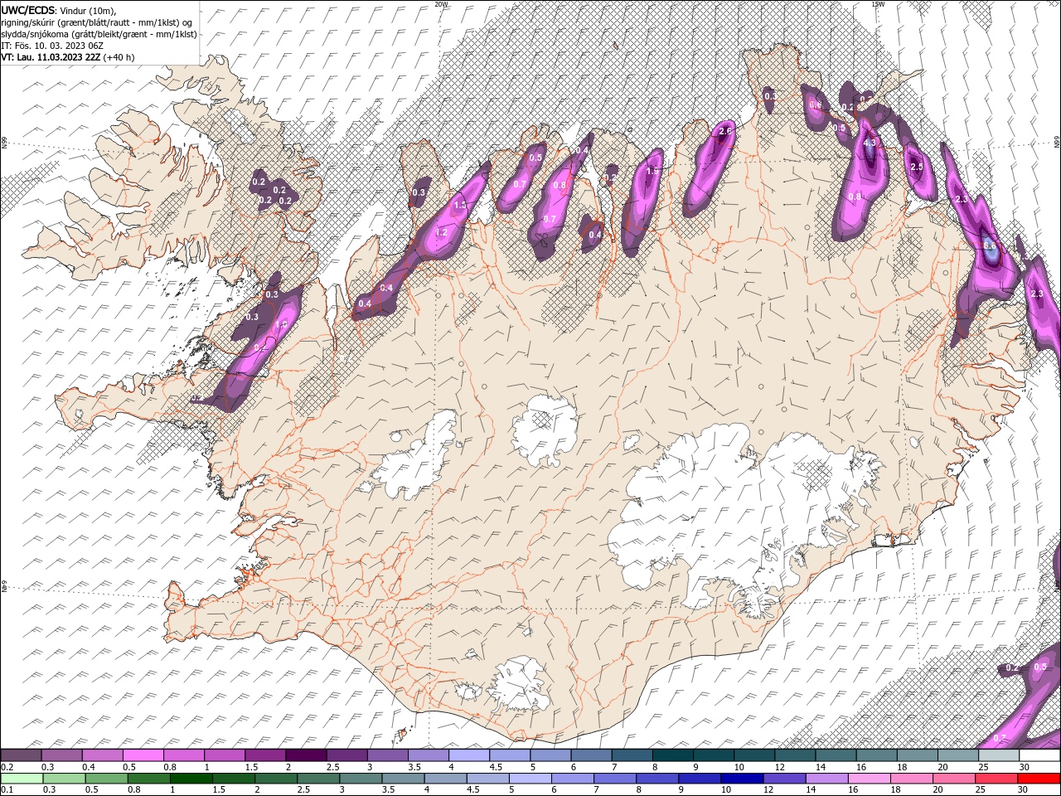Select the grey-teal snow swatch labeled 20
1061x796 pixels.
pos(957,755)
